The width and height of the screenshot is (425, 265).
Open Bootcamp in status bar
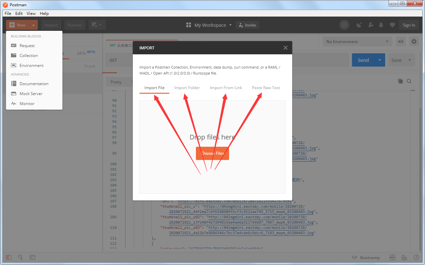pos(366,258)
